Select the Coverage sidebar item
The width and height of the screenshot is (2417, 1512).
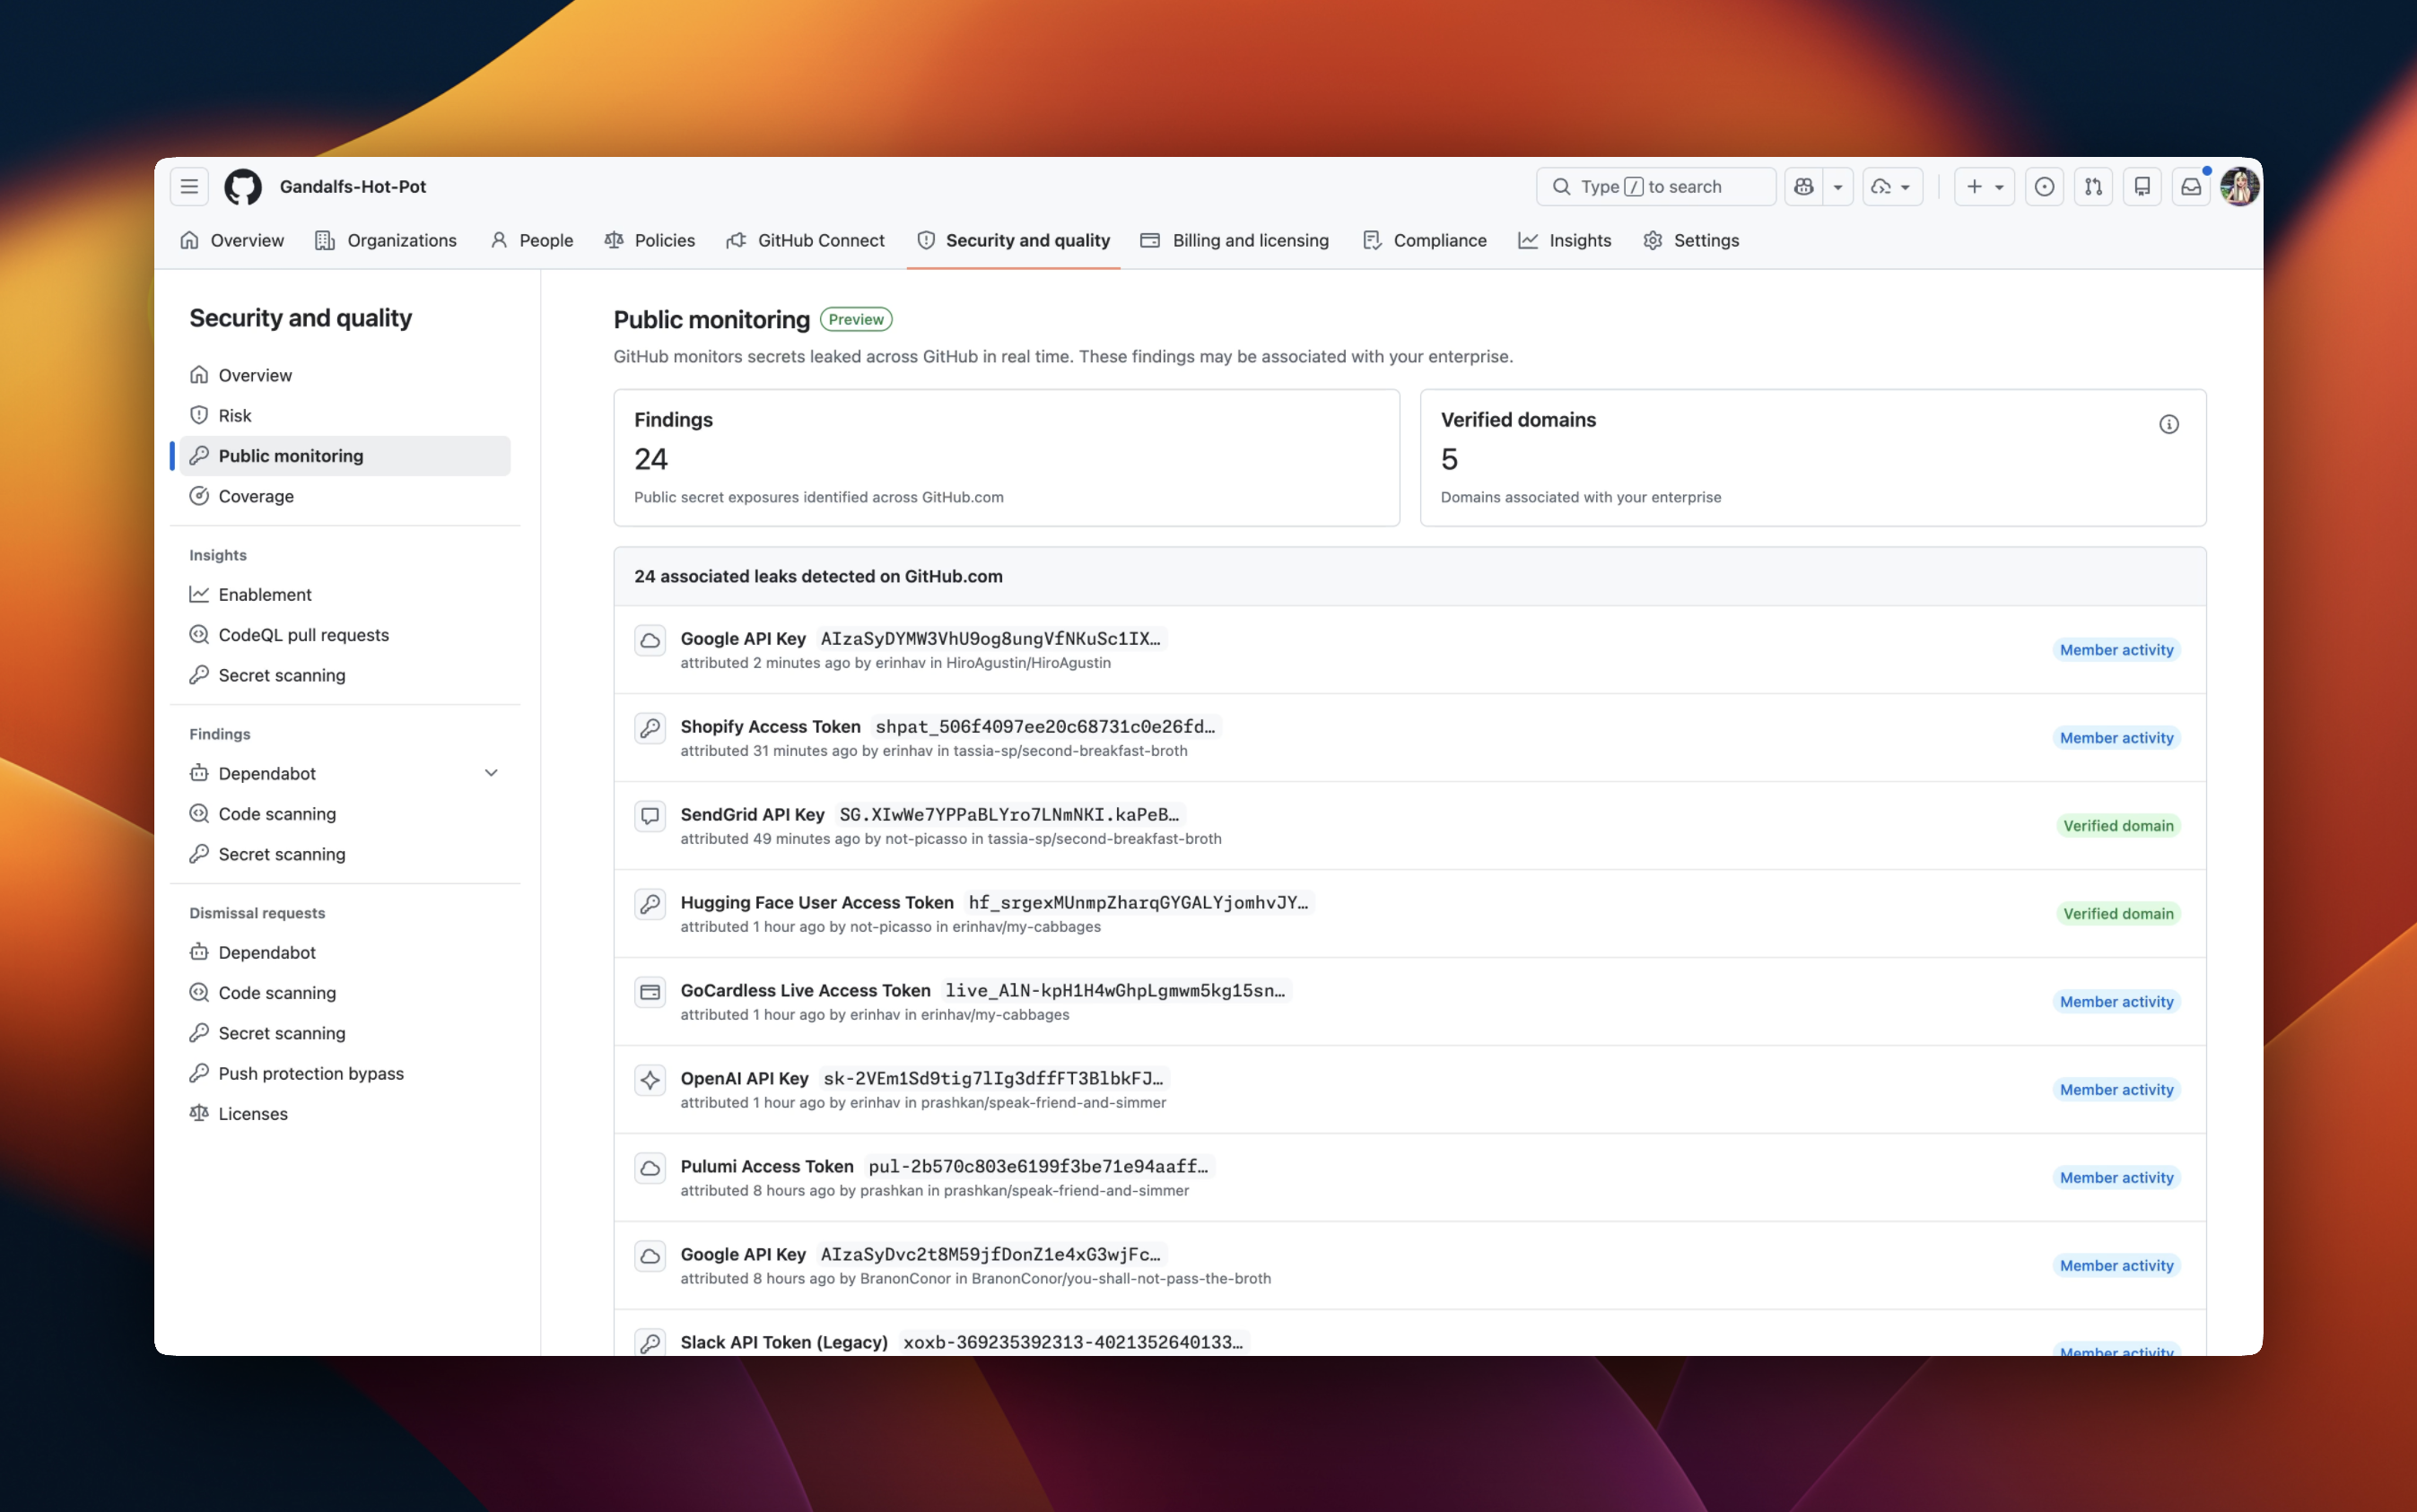(x=345, y=497)
